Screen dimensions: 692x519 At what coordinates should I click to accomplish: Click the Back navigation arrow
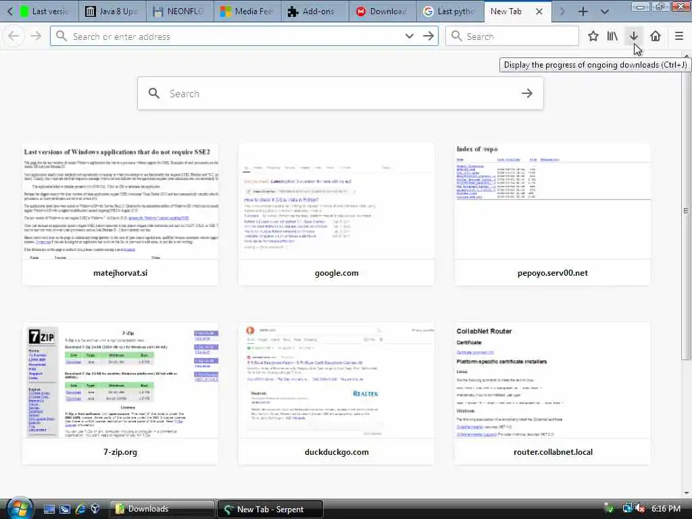[x=14, y=36]
